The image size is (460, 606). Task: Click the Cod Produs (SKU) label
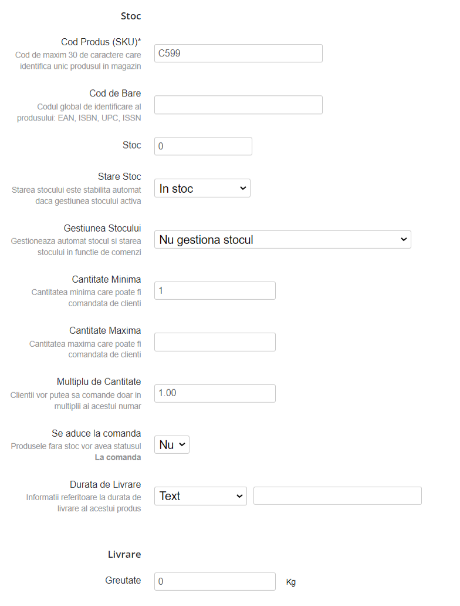[101, 42]
